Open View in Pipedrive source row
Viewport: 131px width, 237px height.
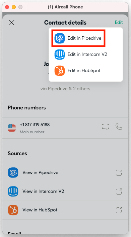pos(65,173)
